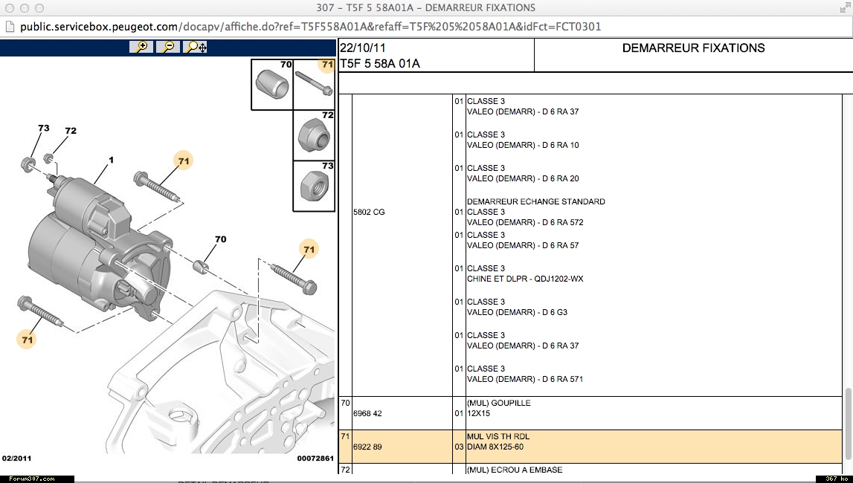Click callout 73 in the diagram
The height and width of the screenshot is (483, 853).
(x=44, y=129)
